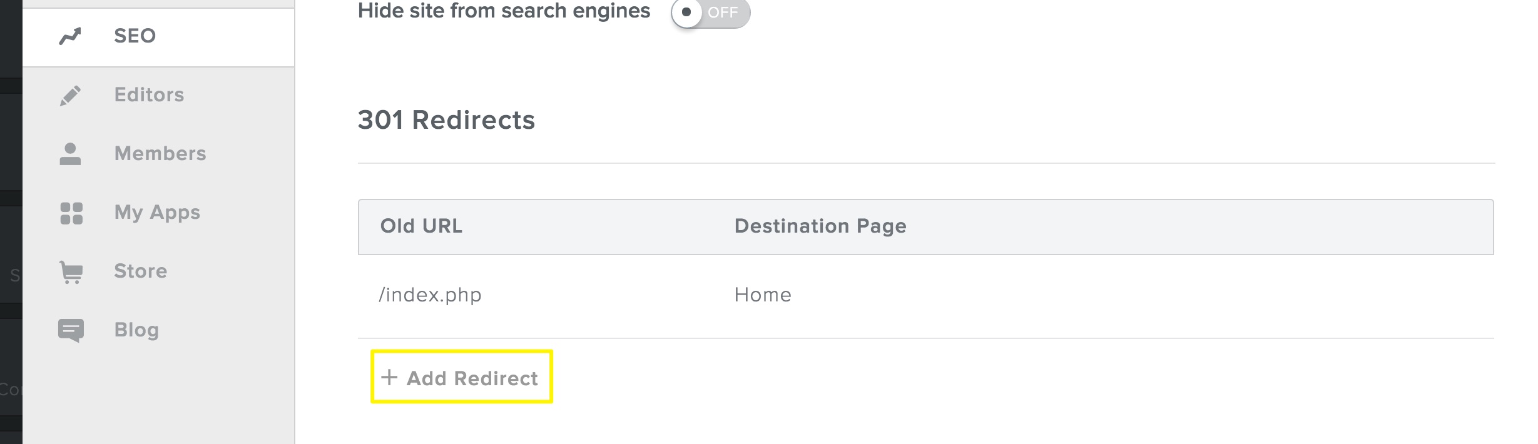Go to the Editors section
The width and height of the screenshot is (1538, 444).
point(149,95)
